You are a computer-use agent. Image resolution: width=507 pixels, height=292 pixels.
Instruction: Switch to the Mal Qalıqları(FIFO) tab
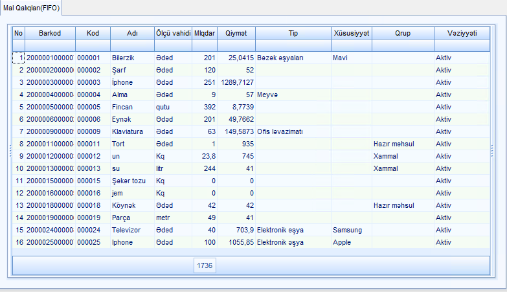tap(31, 8)
